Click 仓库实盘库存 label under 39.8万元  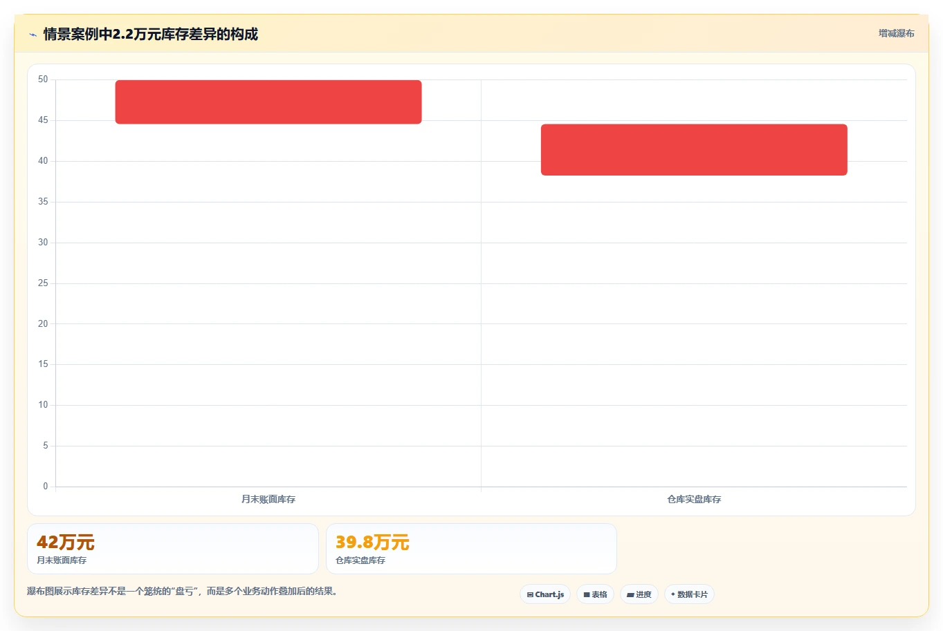[360, 561]
